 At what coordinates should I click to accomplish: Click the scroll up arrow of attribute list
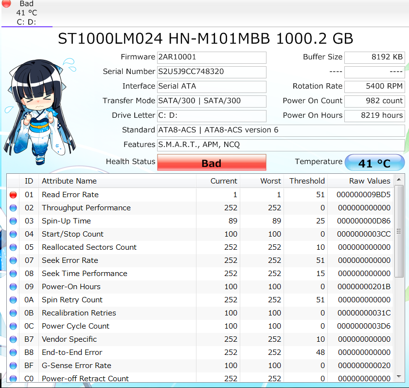(x=399, y=180)
